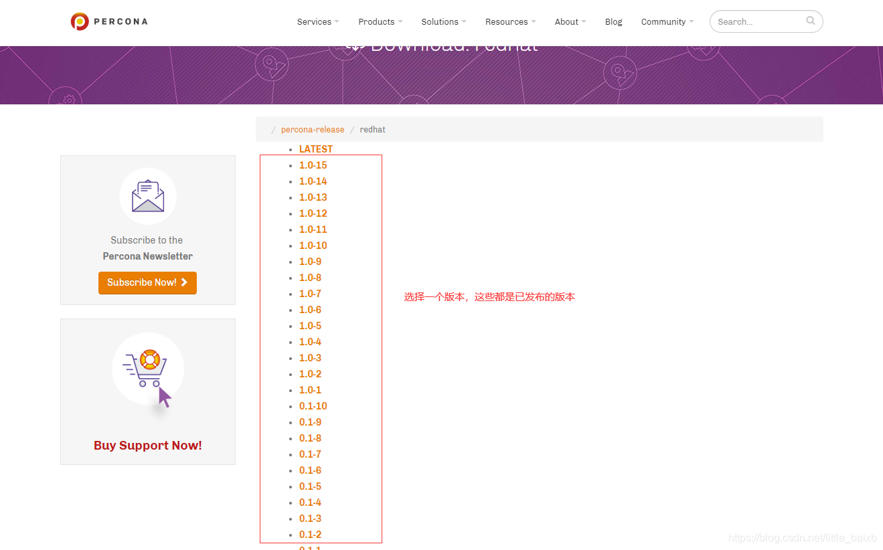Viewport: 883px width, 550px height.
Task: Open version 1.0-7
Action: [311, 294]
